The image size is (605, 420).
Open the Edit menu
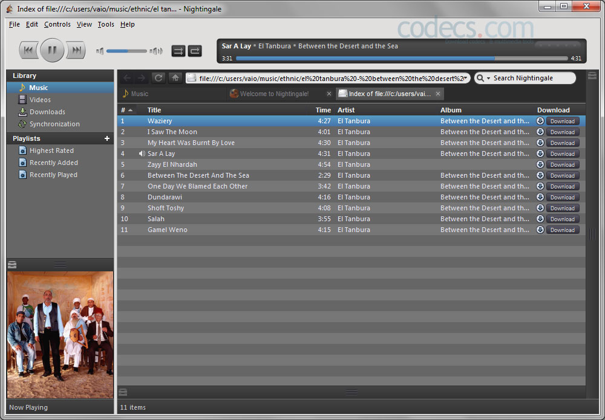31,24
